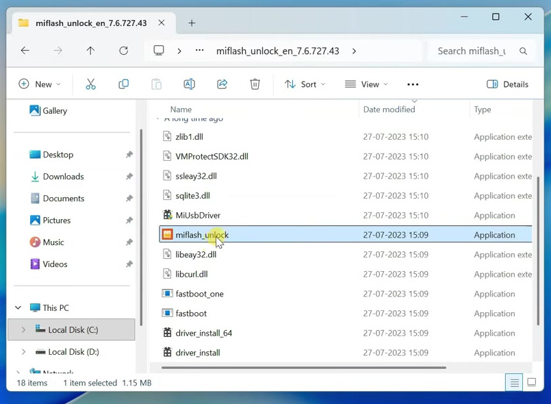The height and width of the screenshot is (404, 551).
Task: Open Pictures from the sidebar
Action: tap(57, 220)
